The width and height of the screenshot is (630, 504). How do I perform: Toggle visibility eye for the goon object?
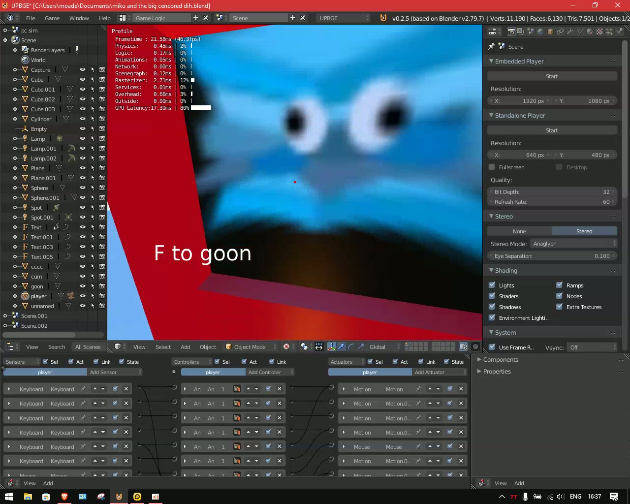point(83,286)
